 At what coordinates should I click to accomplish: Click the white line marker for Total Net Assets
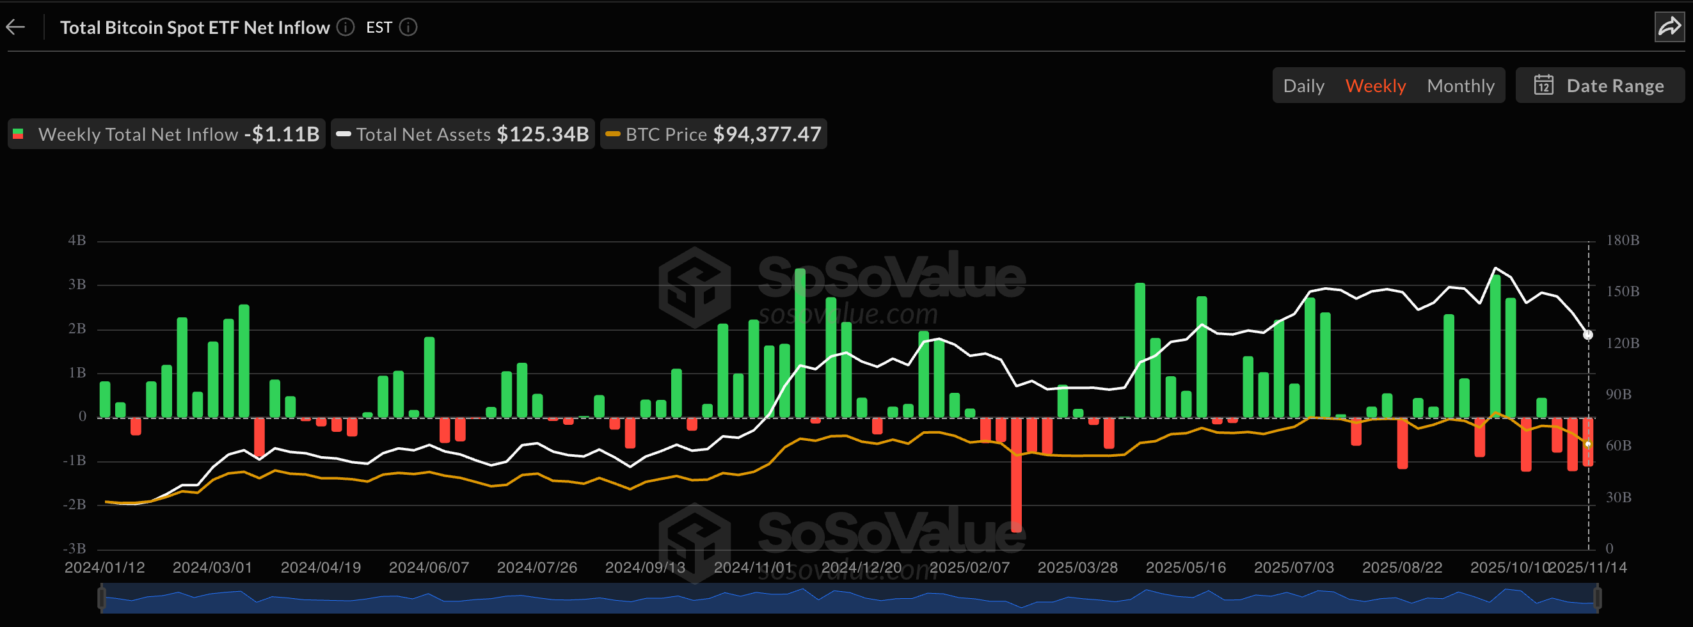343,134
